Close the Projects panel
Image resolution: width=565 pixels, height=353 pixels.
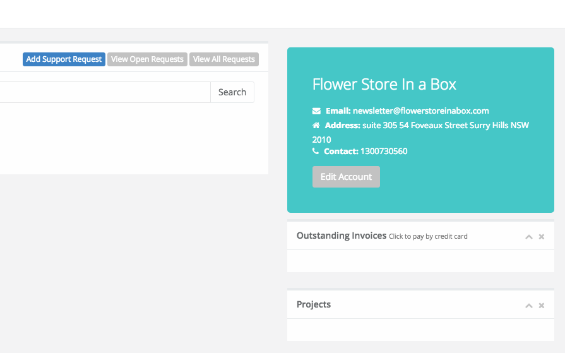click(x=541, y=306)
